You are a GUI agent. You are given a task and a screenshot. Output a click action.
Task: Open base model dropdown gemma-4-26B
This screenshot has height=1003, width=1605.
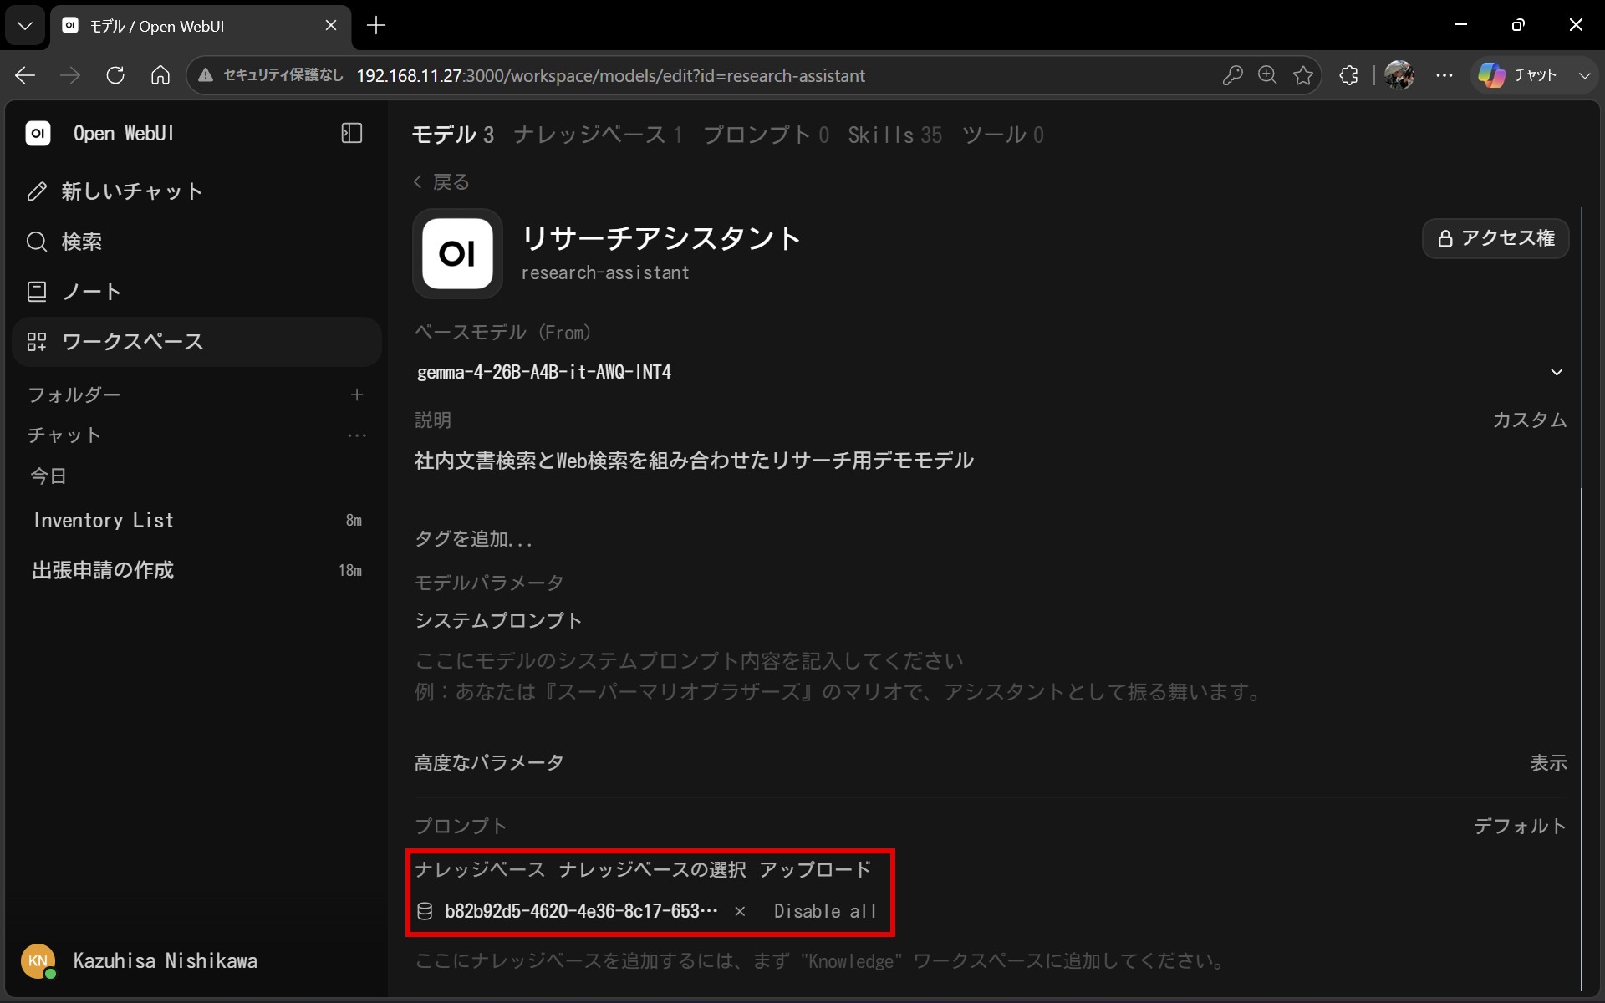pyautogui.click(x=990, y=372)
